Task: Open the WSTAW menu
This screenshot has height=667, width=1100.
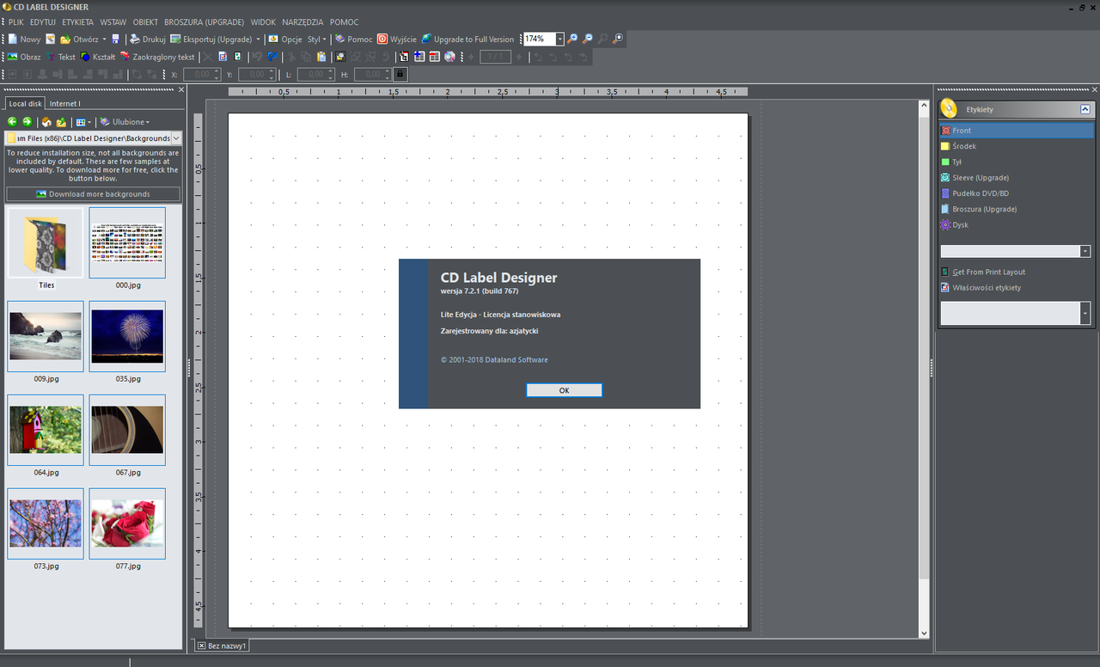Action: (113, 21)
